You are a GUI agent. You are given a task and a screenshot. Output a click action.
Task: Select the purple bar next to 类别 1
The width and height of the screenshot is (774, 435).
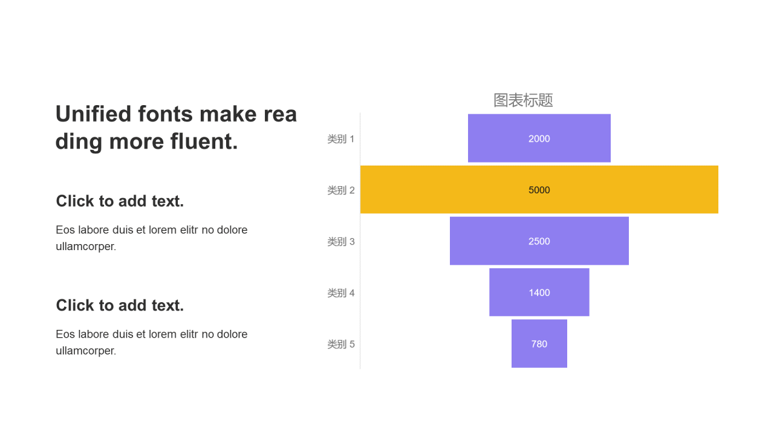tap(496, 138)
